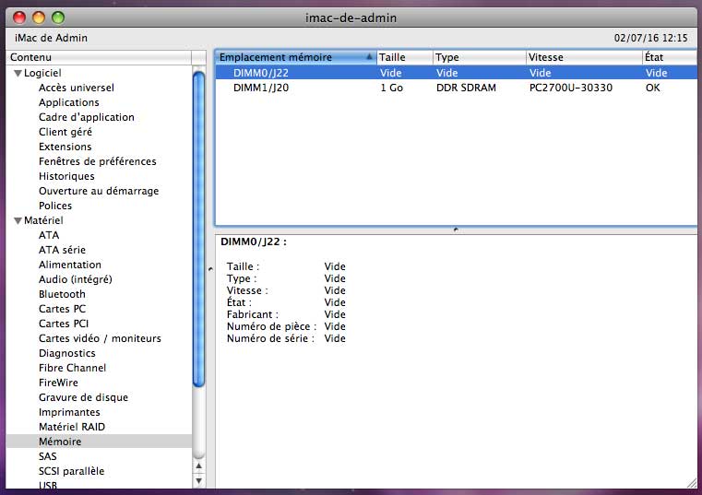This screenshot has height=495, width=702.
Task: Open Cartes vidéo / moniteurs entry
Action: tap(100, 339)
